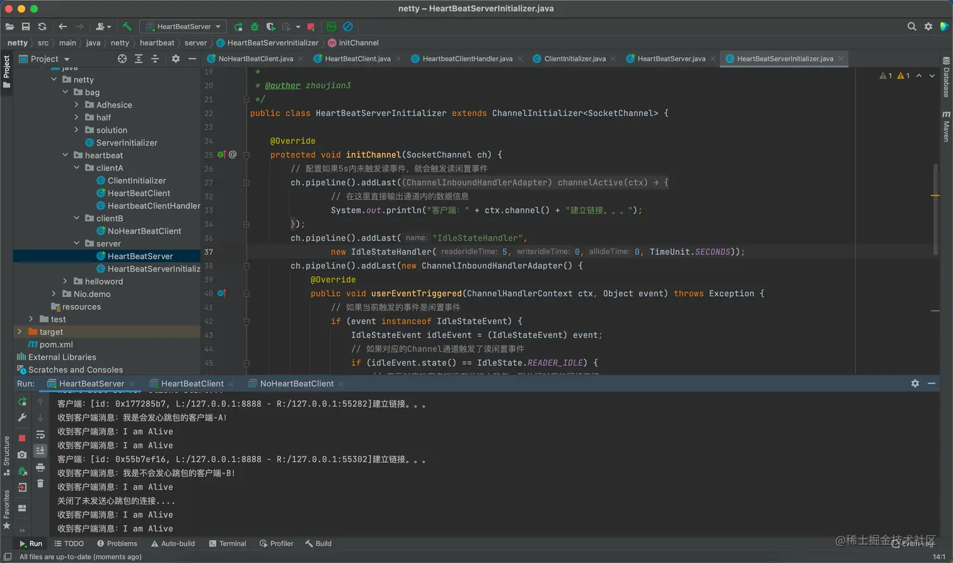Open the Profiler tool window
The height and width of the screenshot is (563, 953).
[276, 543]
